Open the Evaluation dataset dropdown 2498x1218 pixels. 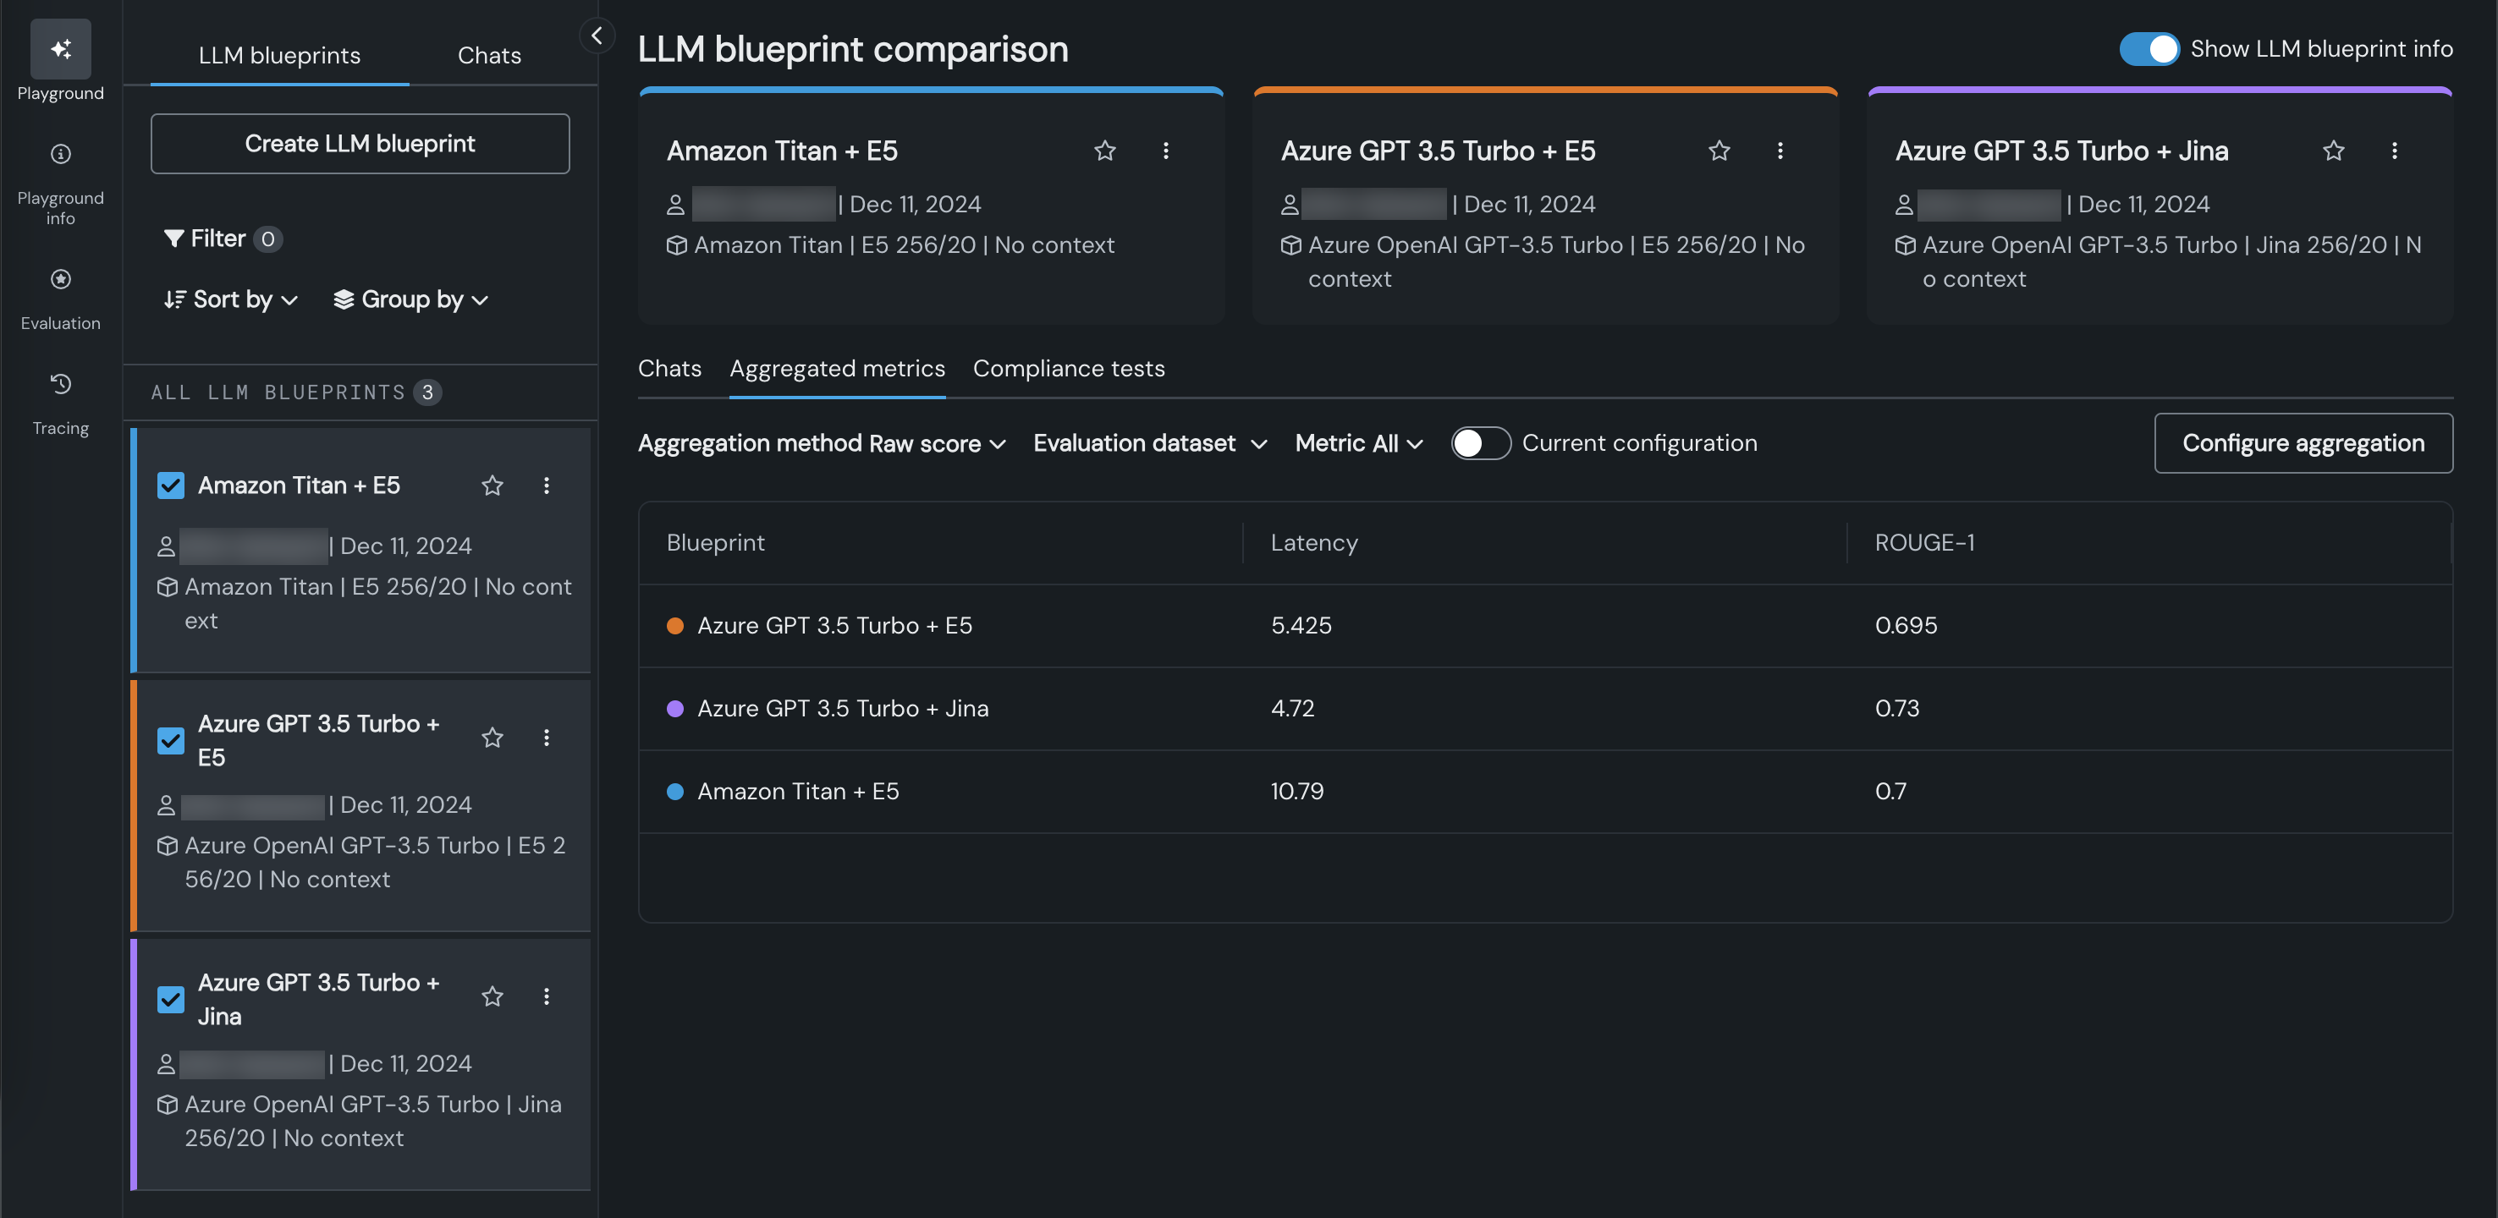click(x=1149, y=443)
